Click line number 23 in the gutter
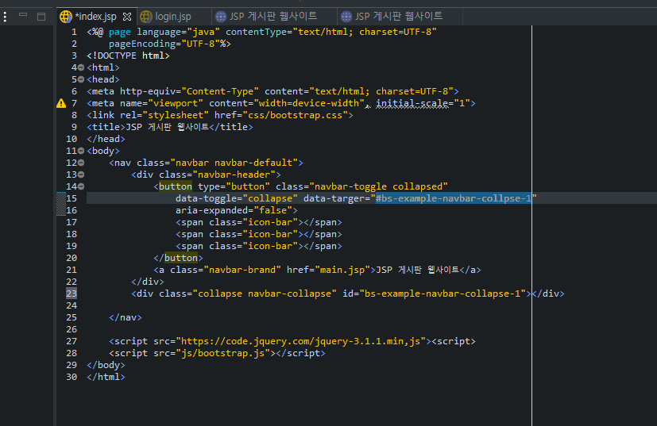The image size is (657, 426). click(71, 294)
